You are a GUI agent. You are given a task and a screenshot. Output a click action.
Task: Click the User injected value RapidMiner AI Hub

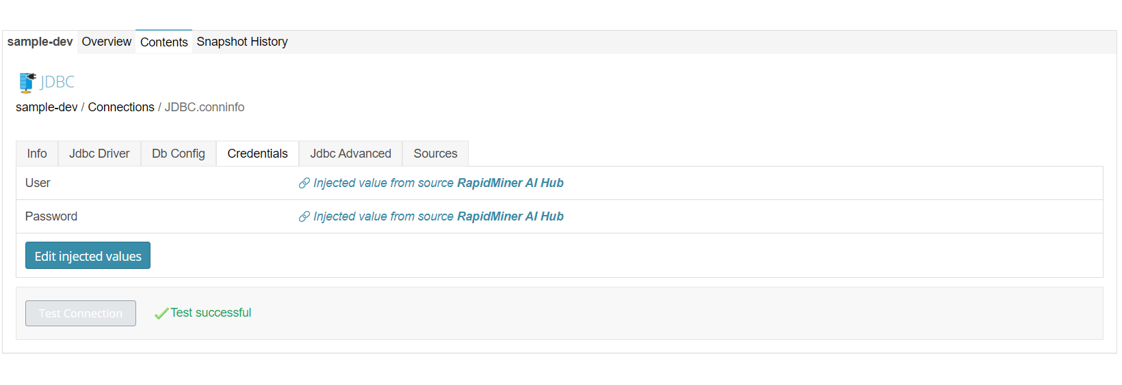(510, 183)
